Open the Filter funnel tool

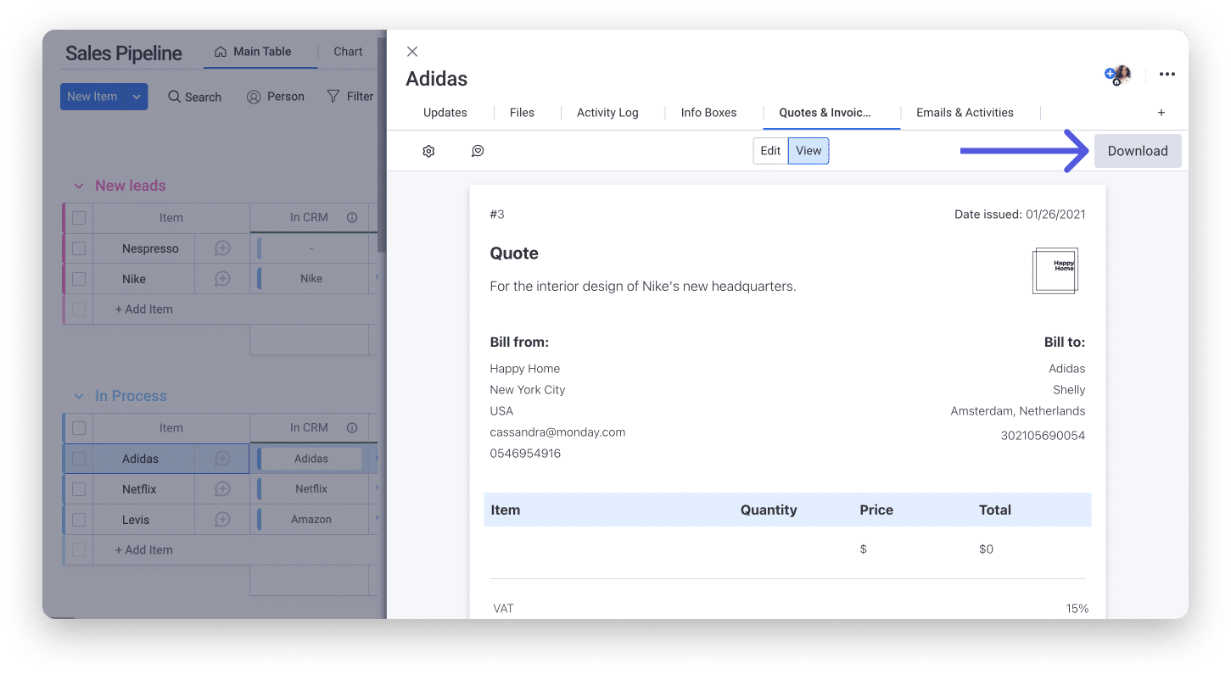[x=350, y=97]
